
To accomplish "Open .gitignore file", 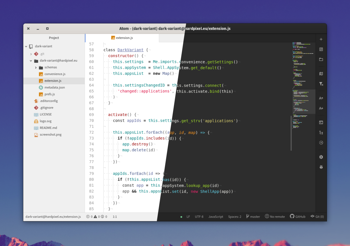I will [46, 108].
